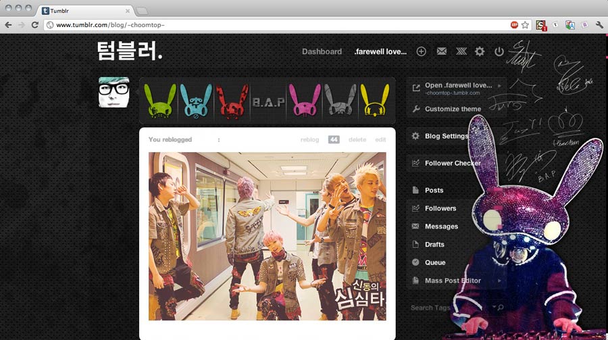The height and width of the screenshot is (340, 608).
Task: Click the browser forward arrow
Action: point(22,25)
